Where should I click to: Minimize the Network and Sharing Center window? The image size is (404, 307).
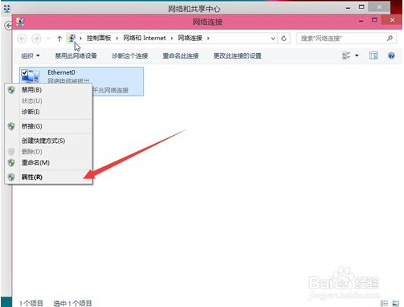pos(348,8)
